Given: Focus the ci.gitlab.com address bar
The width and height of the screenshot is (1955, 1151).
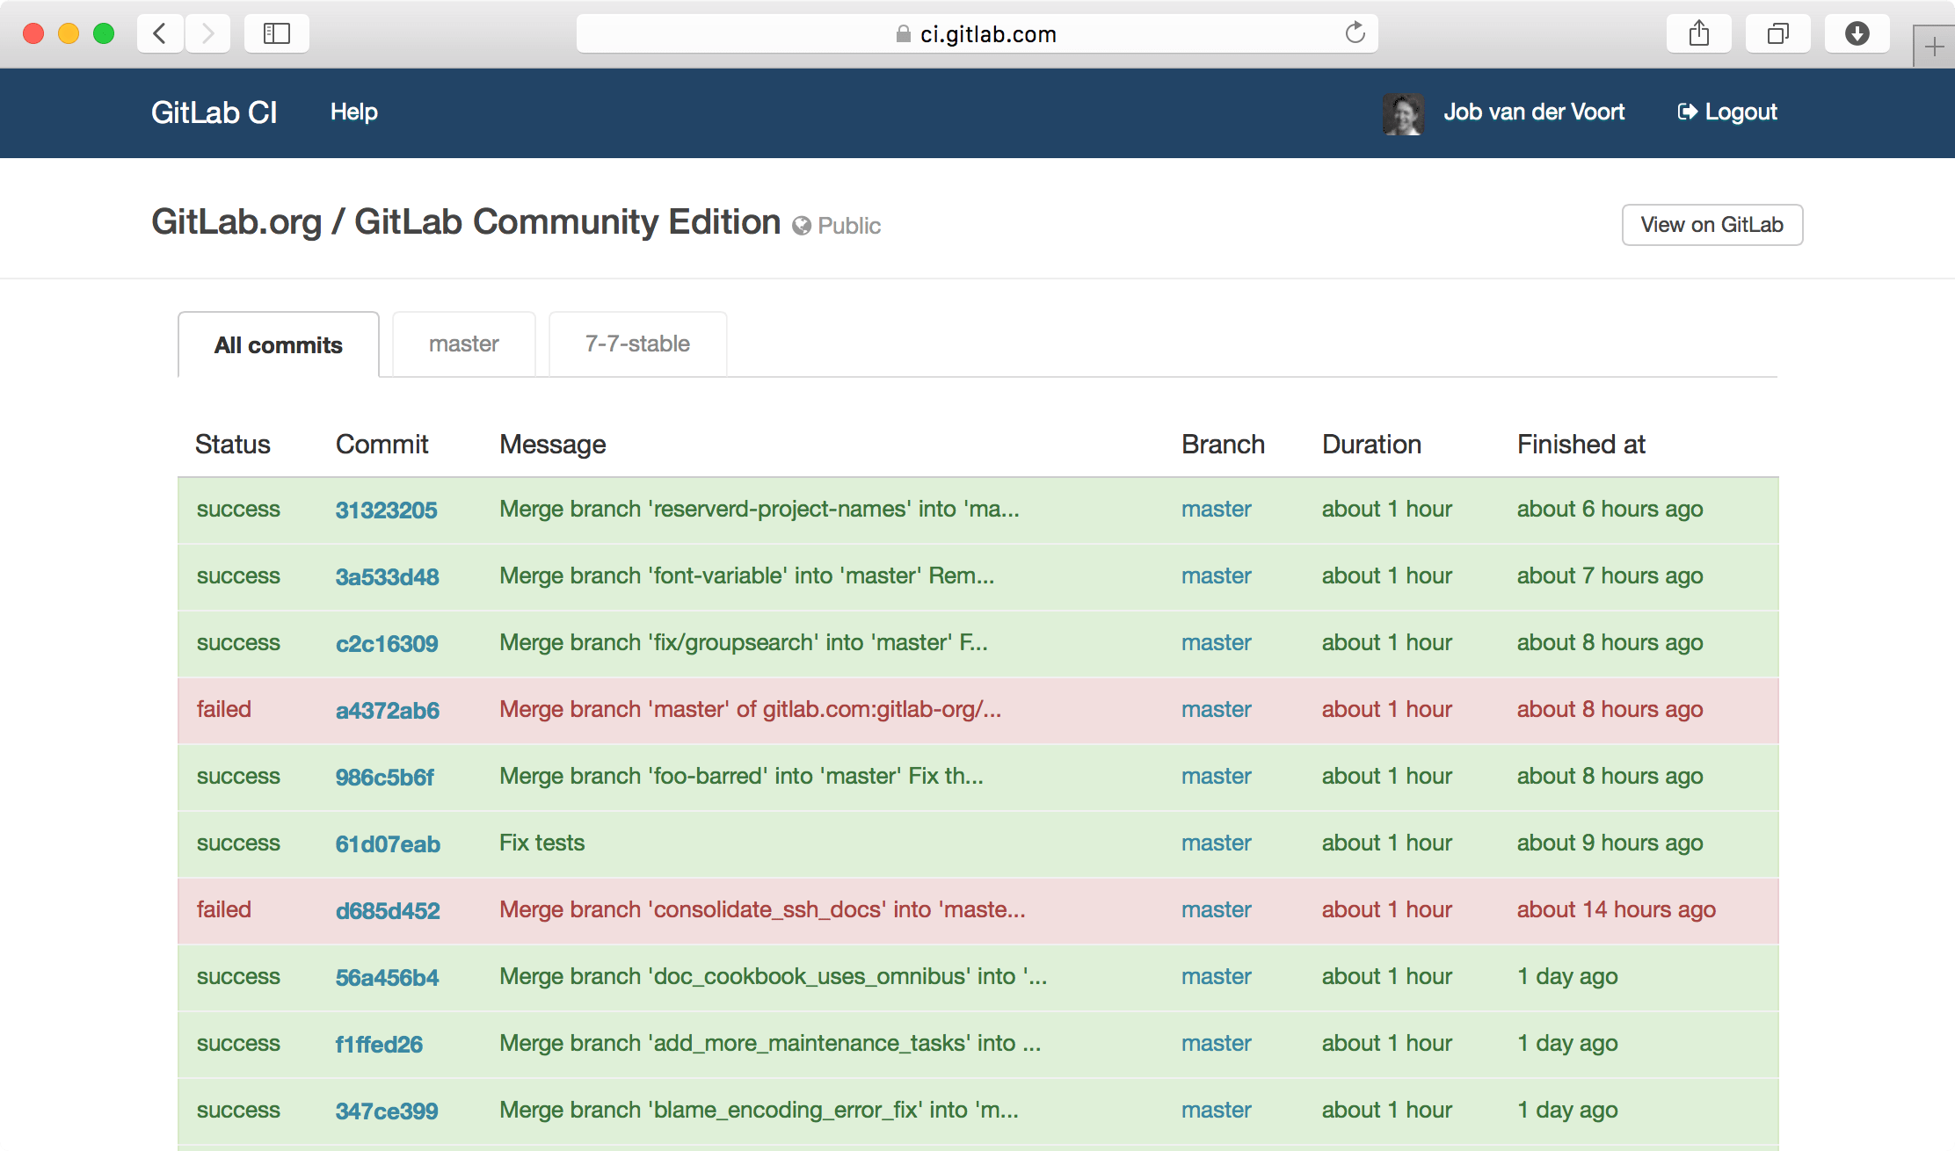Looking at the screenshot, I should point(977,34).
